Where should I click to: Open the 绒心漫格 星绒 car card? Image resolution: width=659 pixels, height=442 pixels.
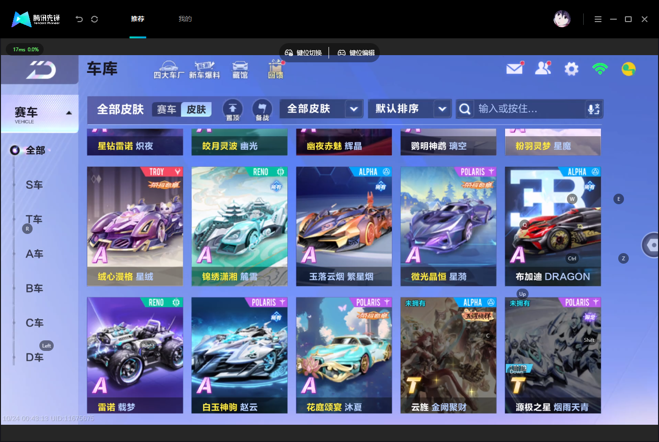pyautogui.click(x=135, y=226)
